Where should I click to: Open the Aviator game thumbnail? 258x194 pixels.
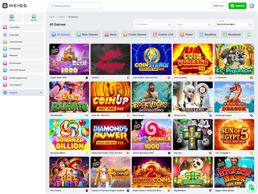pyautogui.click(x=110, y=59)
